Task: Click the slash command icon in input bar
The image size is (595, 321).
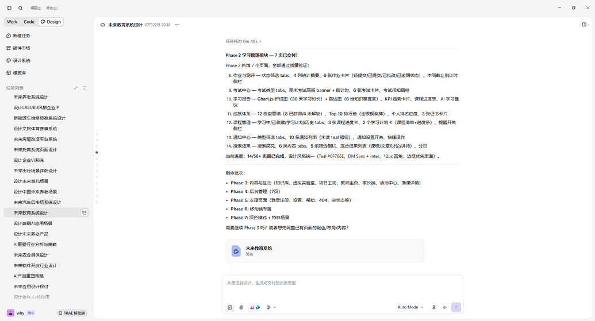Action: [230, 307]
